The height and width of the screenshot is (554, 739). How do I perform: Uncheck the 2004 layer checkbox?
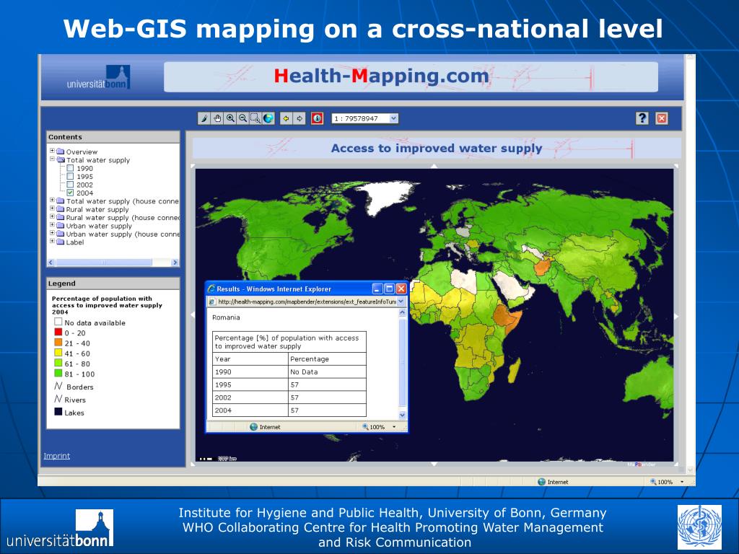pyautogui.click(x=70, y=193)
